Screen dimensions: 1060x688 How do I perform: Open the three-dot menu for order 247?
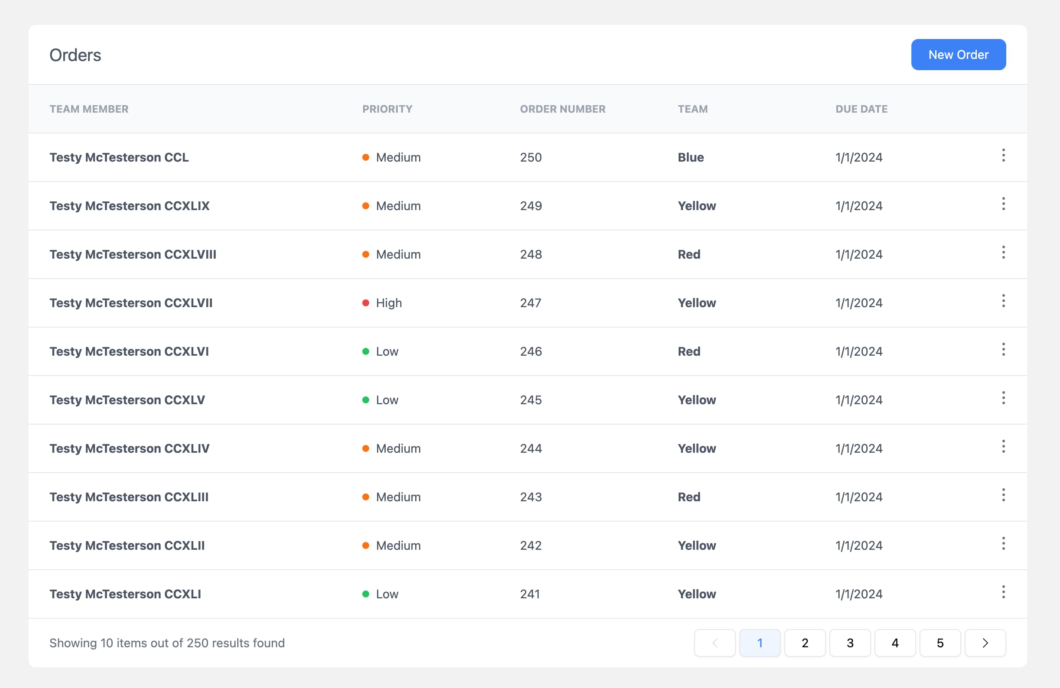(1003, 301)
